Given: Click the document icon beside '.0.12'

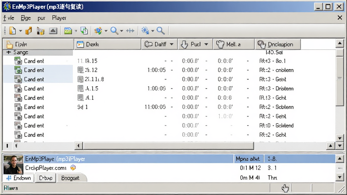Looking at the screenshot, I should [x=81, y=70].
